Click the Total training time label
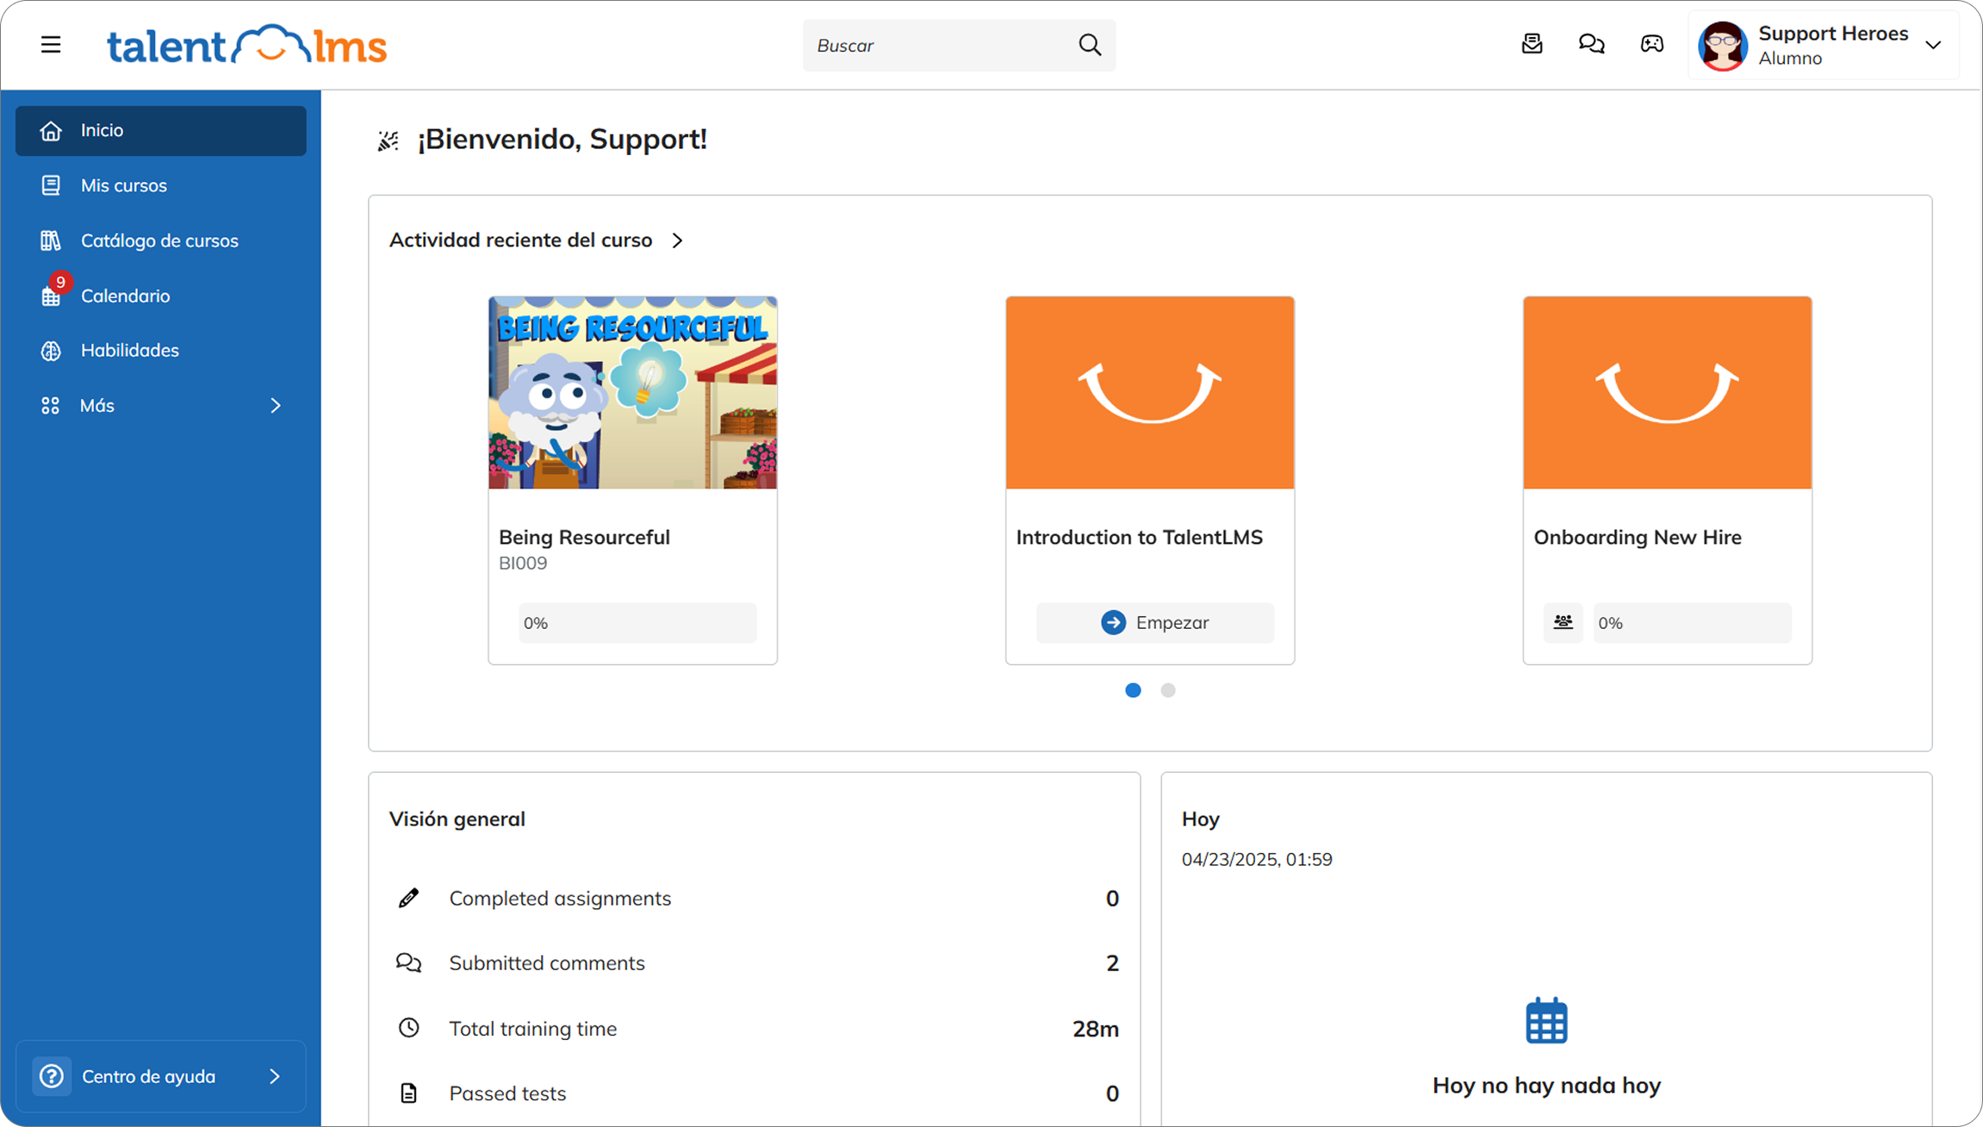The width and height of the screenshot is (1983, 1127). (x=532, y=1028)
